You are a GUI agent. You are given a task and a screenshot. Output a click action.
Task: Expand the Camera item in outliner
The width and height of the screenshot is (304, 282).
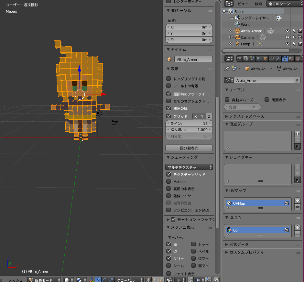tap(230, 37)
